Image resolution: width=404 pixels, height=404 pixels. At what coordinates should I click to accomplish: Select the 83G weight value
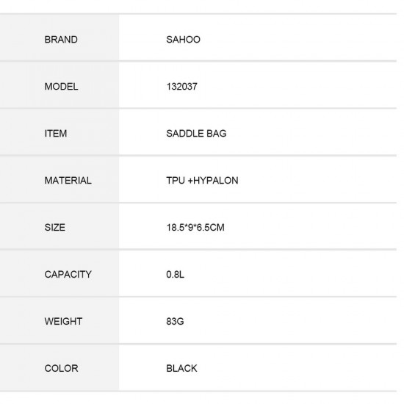coord(175,322)
